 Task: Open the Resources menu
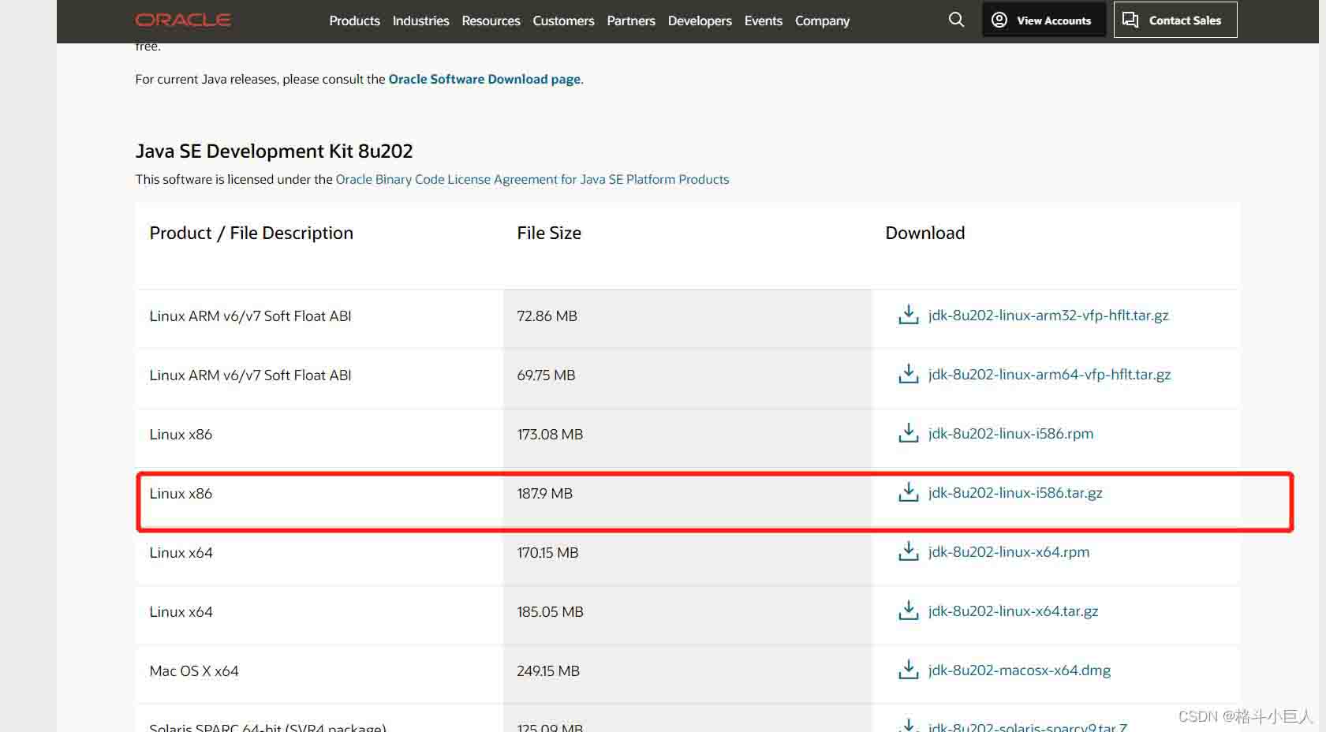point(491,21)
